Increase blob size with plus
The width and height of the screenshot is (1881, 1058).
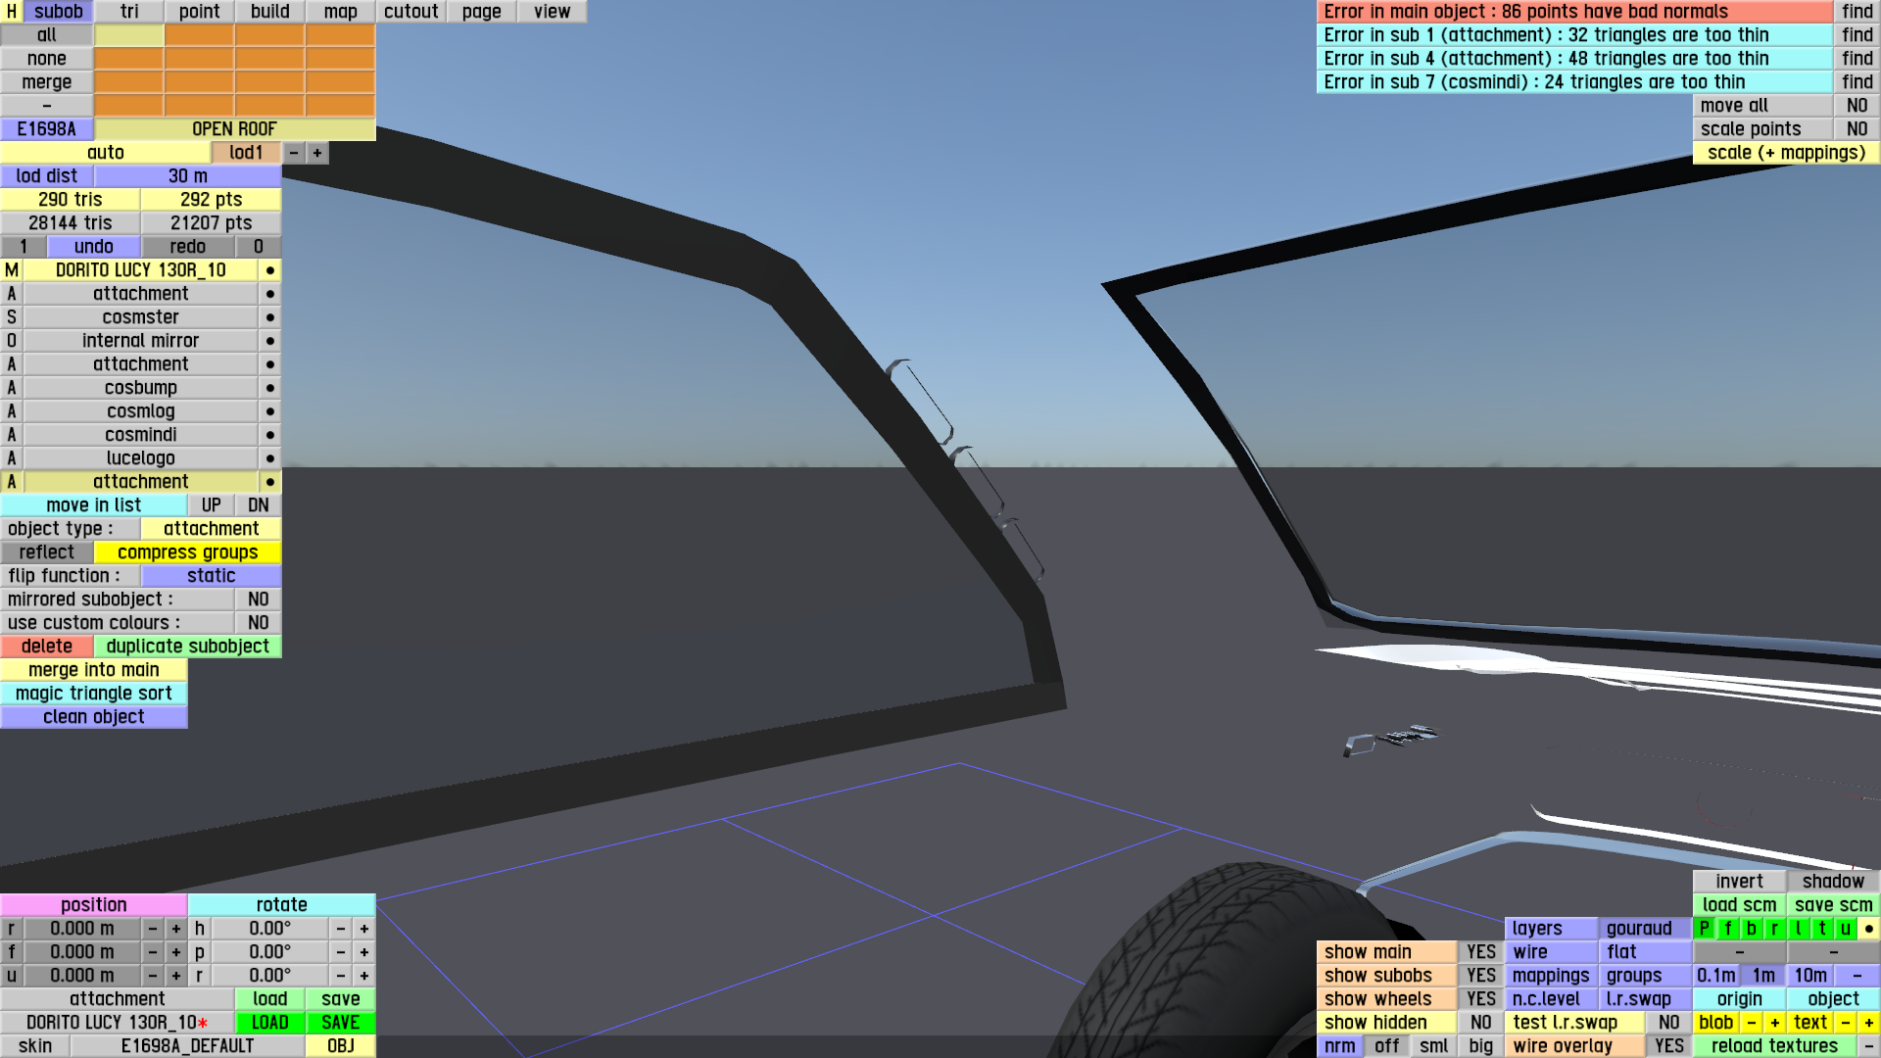1774,1023
